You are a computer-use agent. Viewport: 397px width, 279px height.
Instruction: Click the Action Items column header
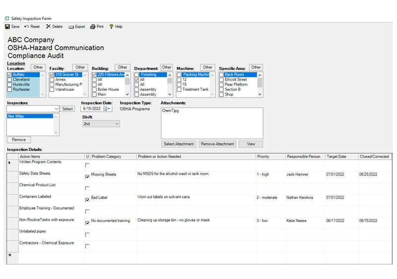pos(52,157)
